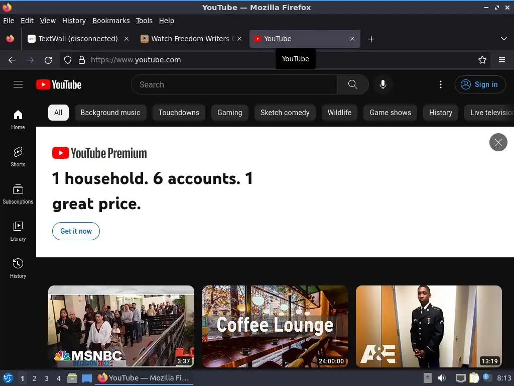Open the Help menu

point(167,21)
